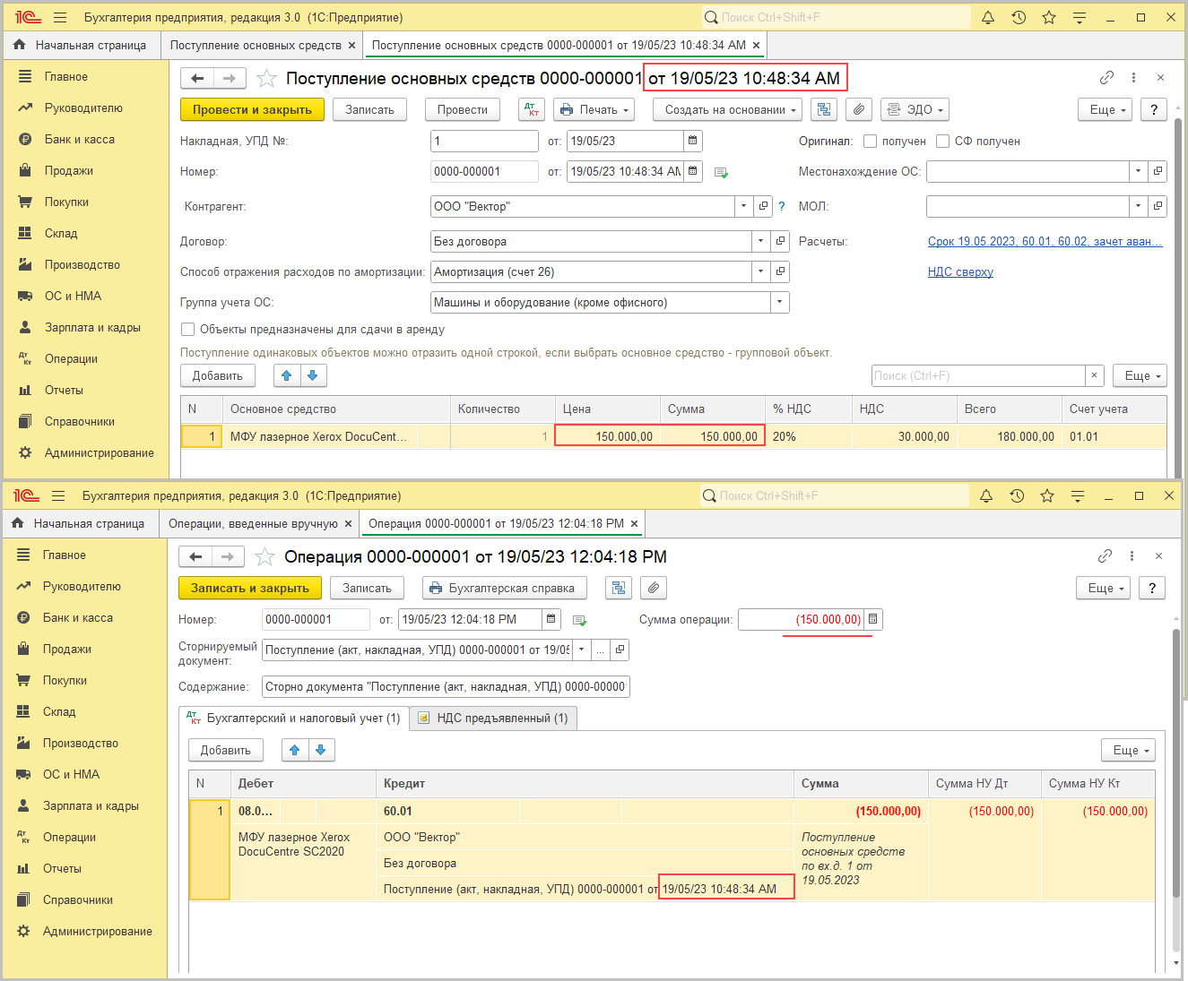Open Расчеты Срок 19.05.2023 link
The width and height of the screenshot is (1188, 981).
(x=1045, y=241)
